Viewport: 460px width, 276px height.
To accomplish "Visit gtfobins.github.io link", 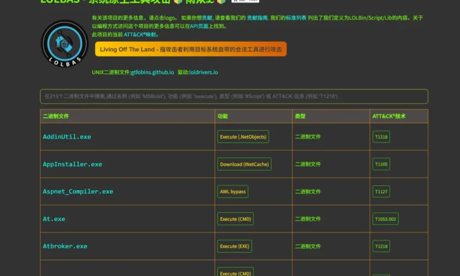I will 152,72.
